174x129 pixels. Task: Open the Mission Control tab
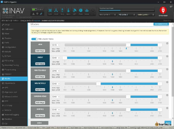pyautogui.click(x=14, y=97)
